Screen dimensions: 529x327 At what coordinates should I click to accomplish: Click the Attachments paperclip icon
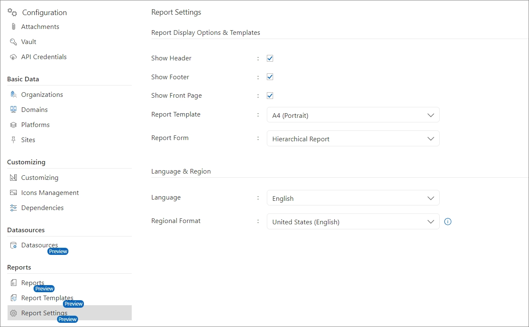pyautogui.click(x=14, y=26)
